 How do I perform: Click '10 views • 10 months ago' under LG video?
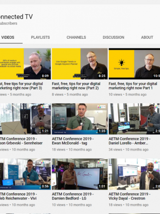point(72,205)
